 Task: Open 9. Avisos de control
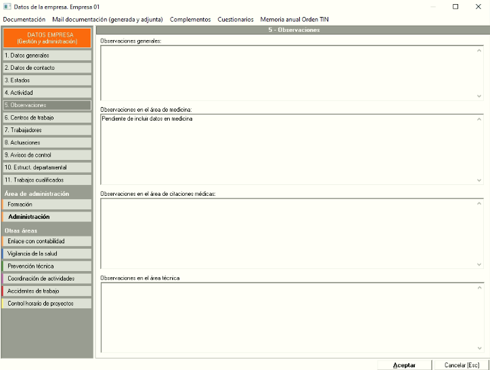(47, 155)
